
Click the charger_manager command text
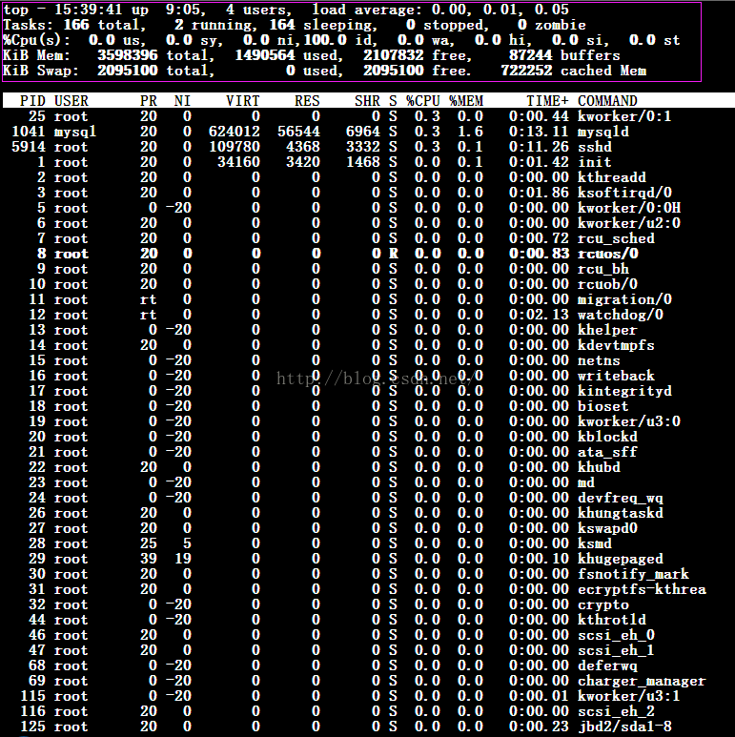tap(642, 681)
